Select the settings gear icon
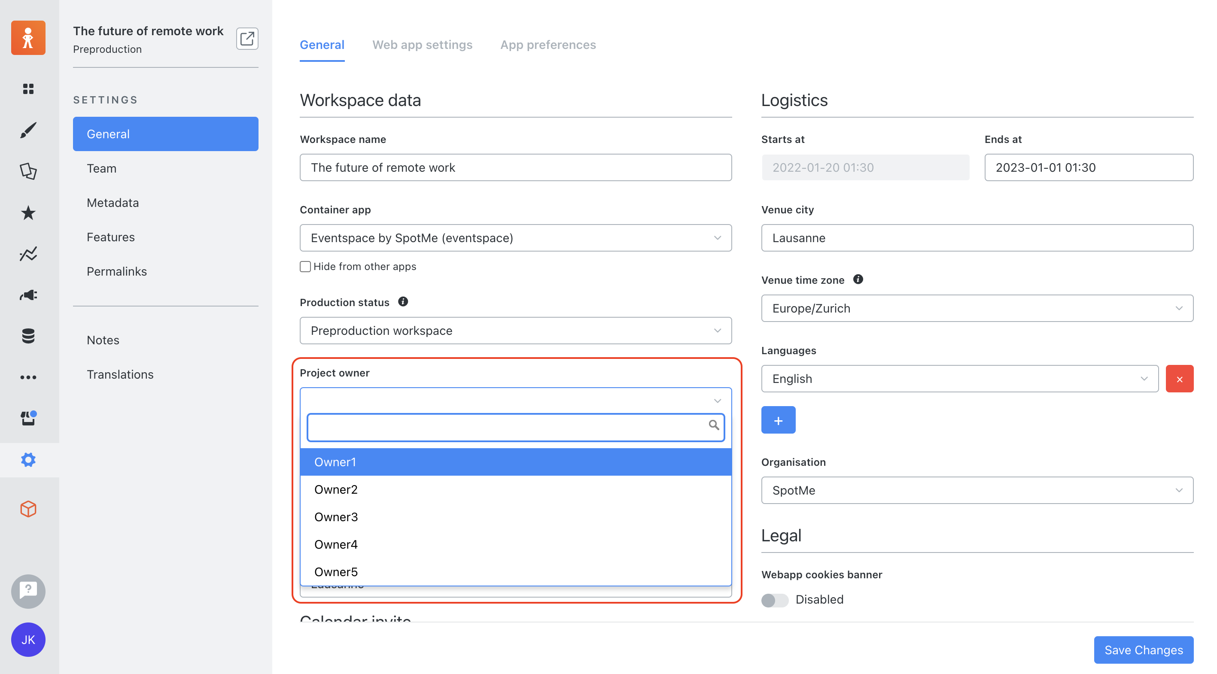Image resolution: width=1217 pixels, height=674 pixels. click(28, 460)
